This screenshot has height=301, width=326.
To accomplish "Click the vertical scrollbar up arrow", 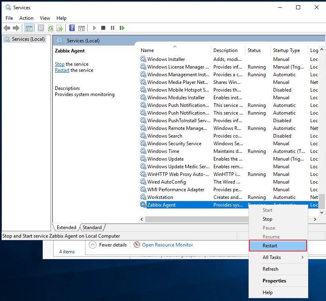I will pyautogui.click(x=322, y=50).
